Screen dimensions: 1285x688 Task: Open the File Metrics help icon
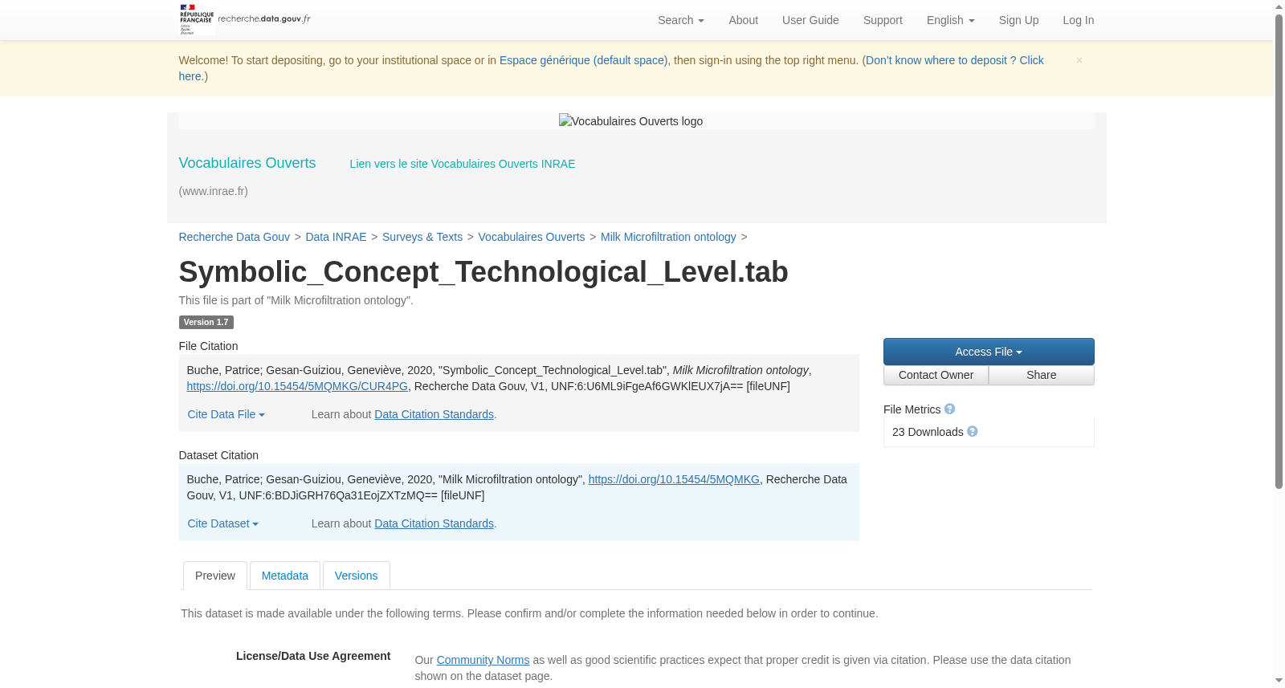pos(949,409)
